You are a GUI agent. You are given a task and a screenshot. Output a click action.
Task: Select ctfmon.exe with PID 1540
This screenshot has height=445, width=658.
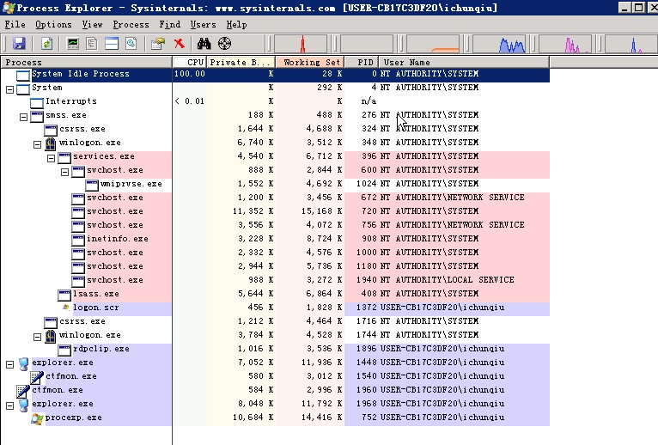click(x=275, y=376)
